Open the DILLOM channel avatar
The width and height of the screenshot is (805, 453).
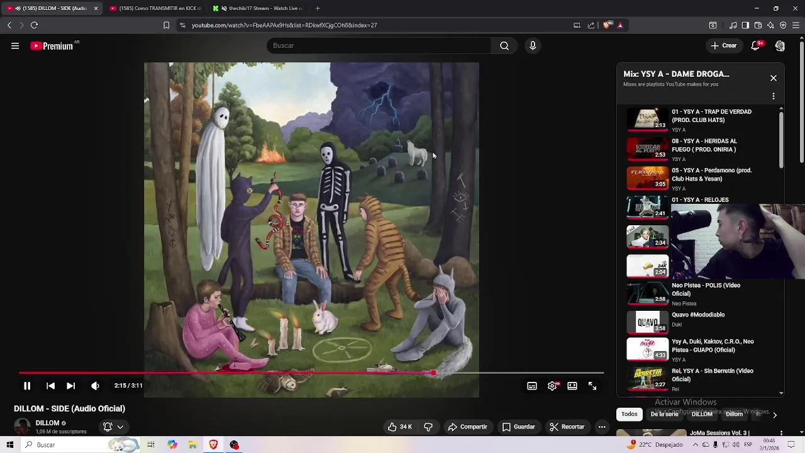click(x=22, y=427)
